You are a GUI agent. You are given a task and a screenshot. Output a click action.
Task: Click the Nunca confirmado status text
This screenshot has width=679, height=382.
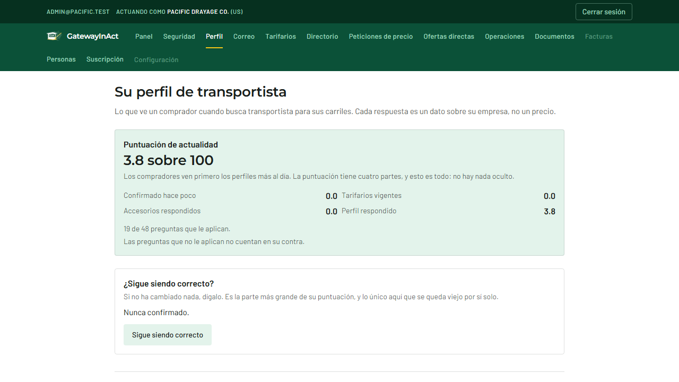(x=156, y=312)
